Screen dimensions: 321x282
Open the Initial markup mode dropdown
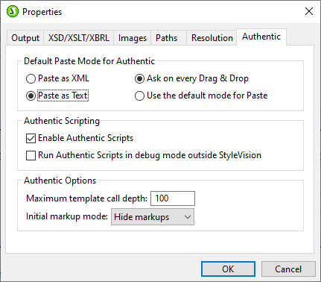(x=153, y=217)
